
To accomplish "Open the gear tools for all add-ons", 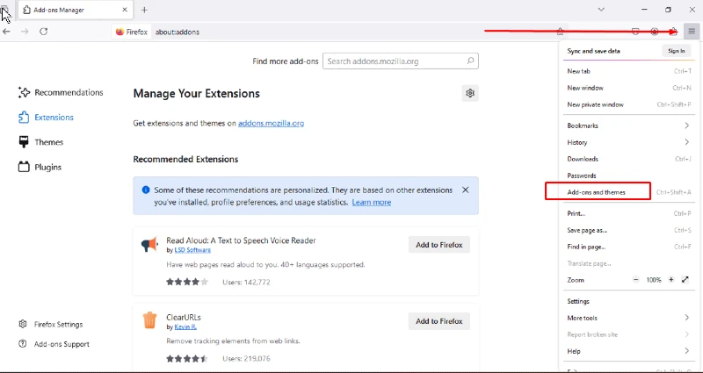I will tap(470, 93).
